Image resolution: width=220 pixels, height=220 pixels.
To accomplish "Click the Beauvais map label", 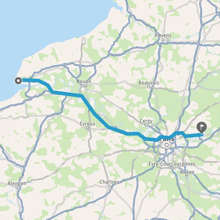I will (x=149, y=83).
